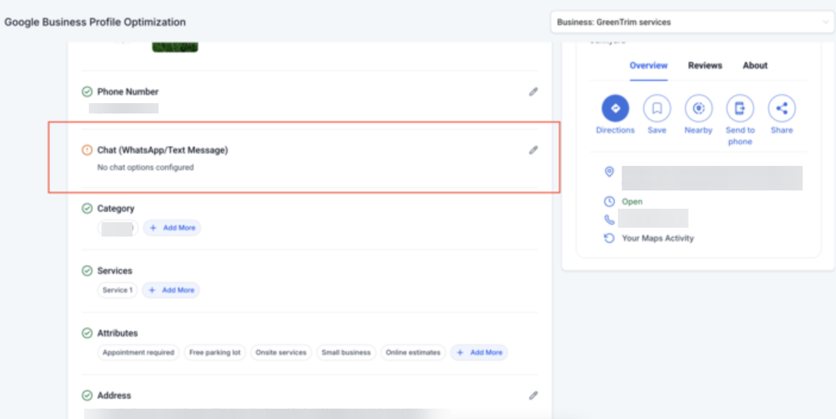
Task: Click the green Open status text
Action: click(x=632, y=202)
